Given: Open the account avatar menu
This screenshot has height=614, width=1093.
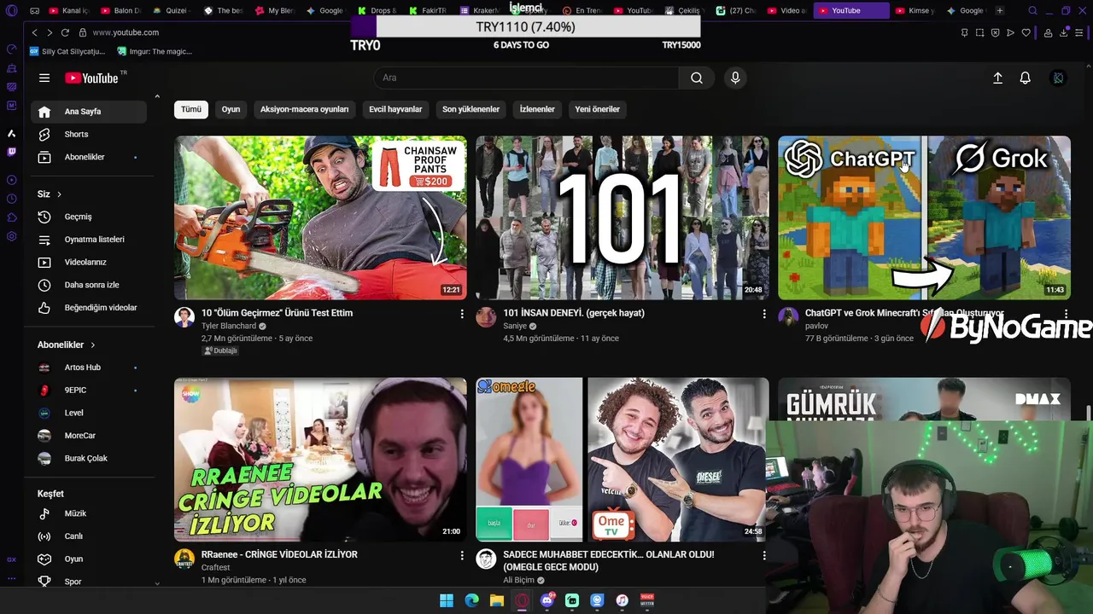Looking at the screenshot, I should click(1058, 78).
